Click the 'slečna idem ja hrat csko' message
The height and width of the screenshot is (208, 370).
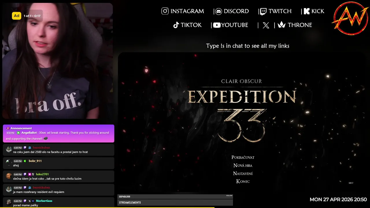47,179
